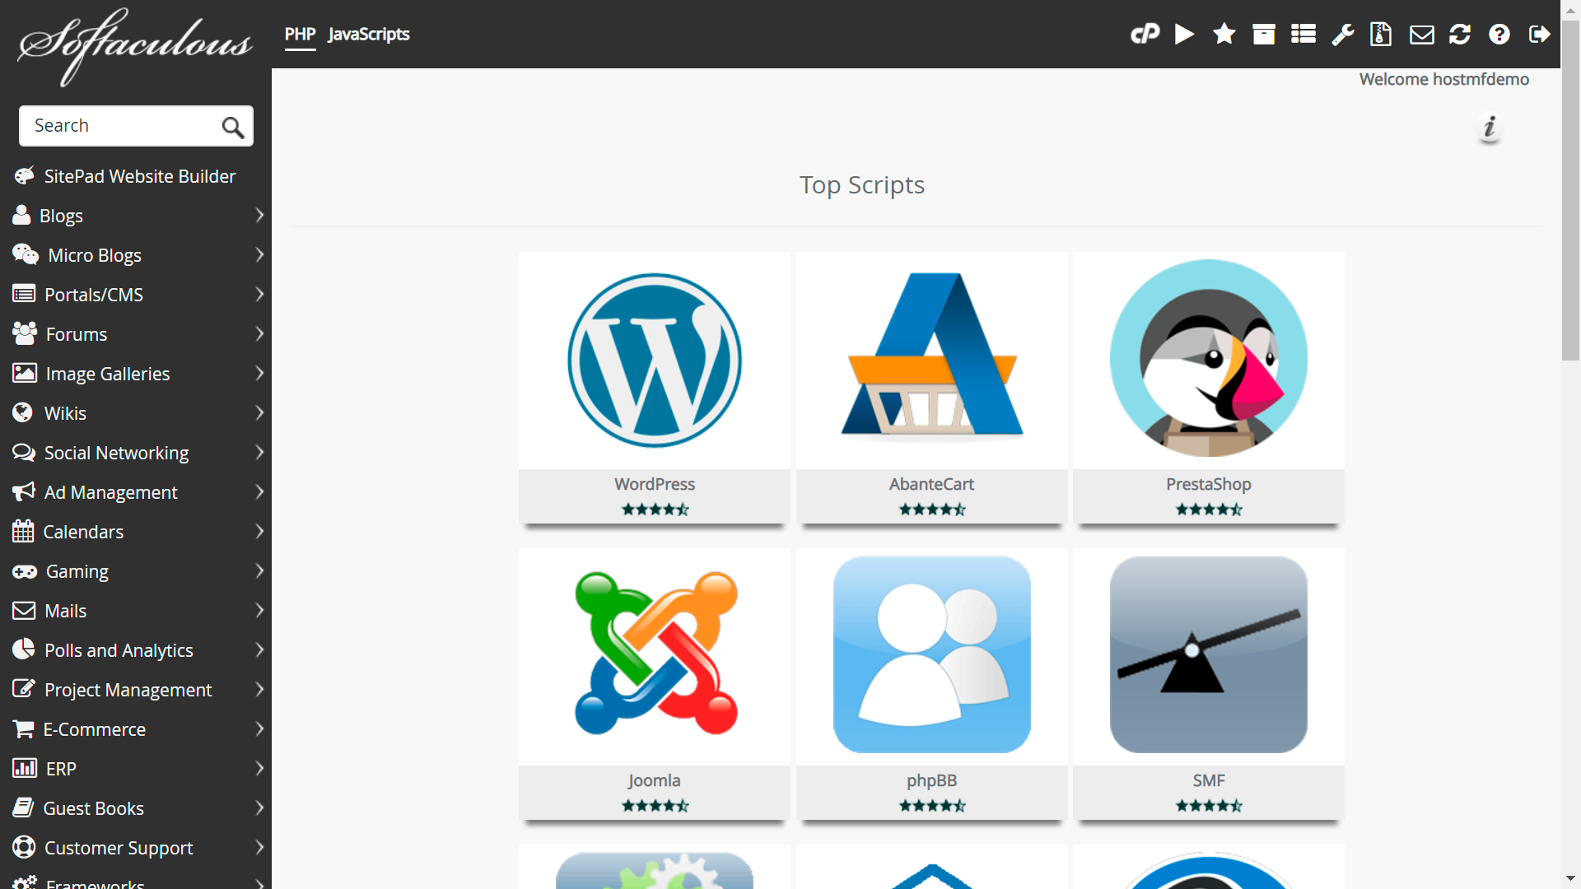
Task: Click the Ad Management megaphone icon
Action: click(24, 491)
